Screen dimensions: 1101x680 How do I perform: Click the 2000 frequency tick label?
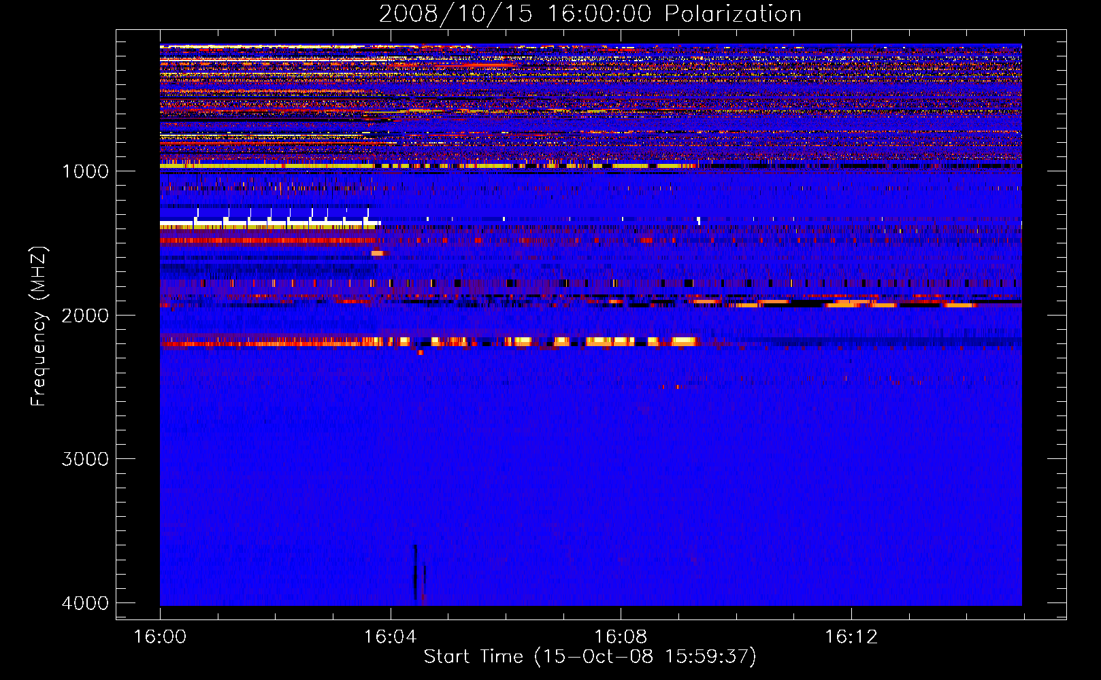click(85, 315)
